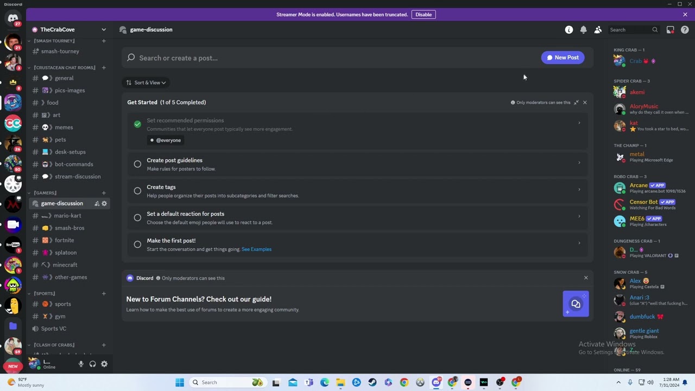Screen dimensions: 695x391
Task: Open the Zoom-like camera server icon
Action: tap(13, 224)
